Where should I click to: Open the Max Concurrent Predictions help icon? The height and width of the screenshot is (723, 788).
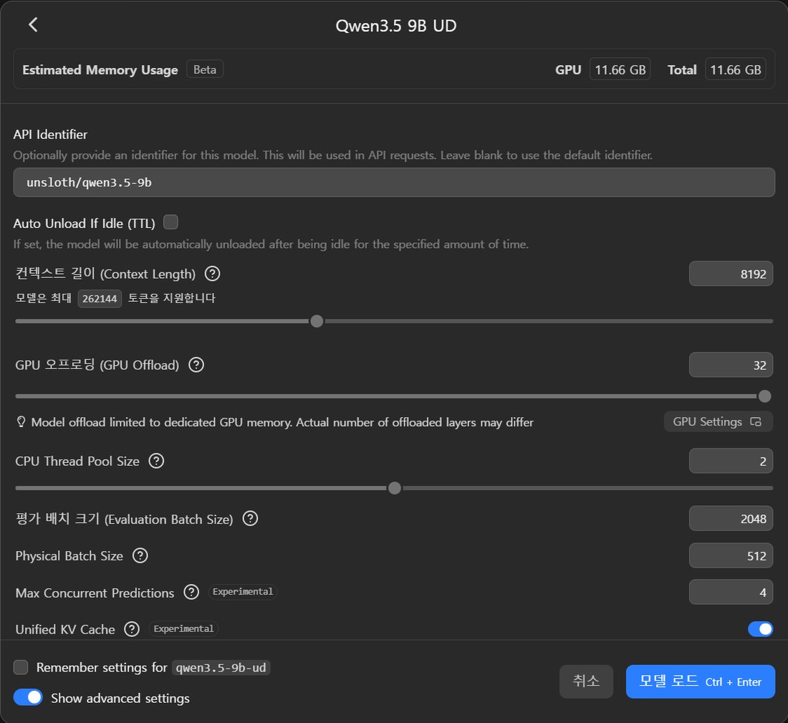(x=191, y=593)
